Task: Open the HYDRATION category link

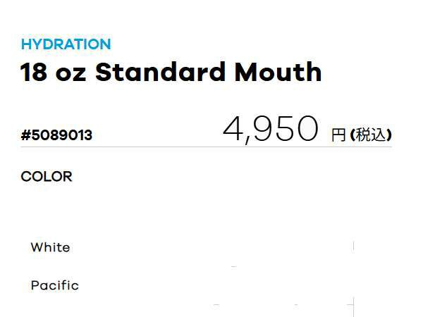Action: click(x=66, y=44)
